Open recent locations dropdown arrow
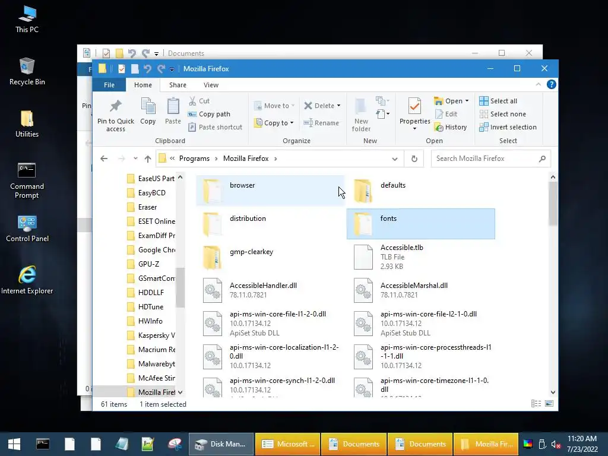This screenshot has width=608, height=456. click(135, 158)
